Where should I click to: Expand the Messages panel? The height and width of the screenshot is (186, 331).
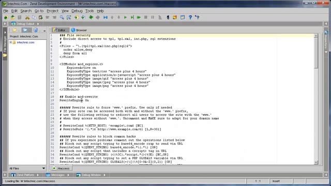(68, 175)
